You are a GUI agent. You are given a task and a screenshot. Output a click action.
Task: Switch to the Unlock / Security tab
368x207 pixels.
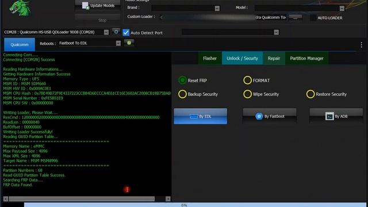[x=242, y=58]
